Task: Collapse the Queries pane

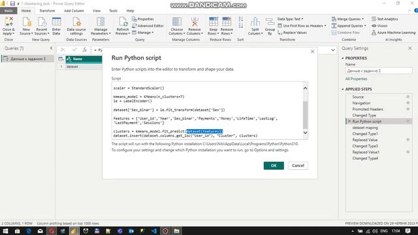Action: tap(51, 48)
